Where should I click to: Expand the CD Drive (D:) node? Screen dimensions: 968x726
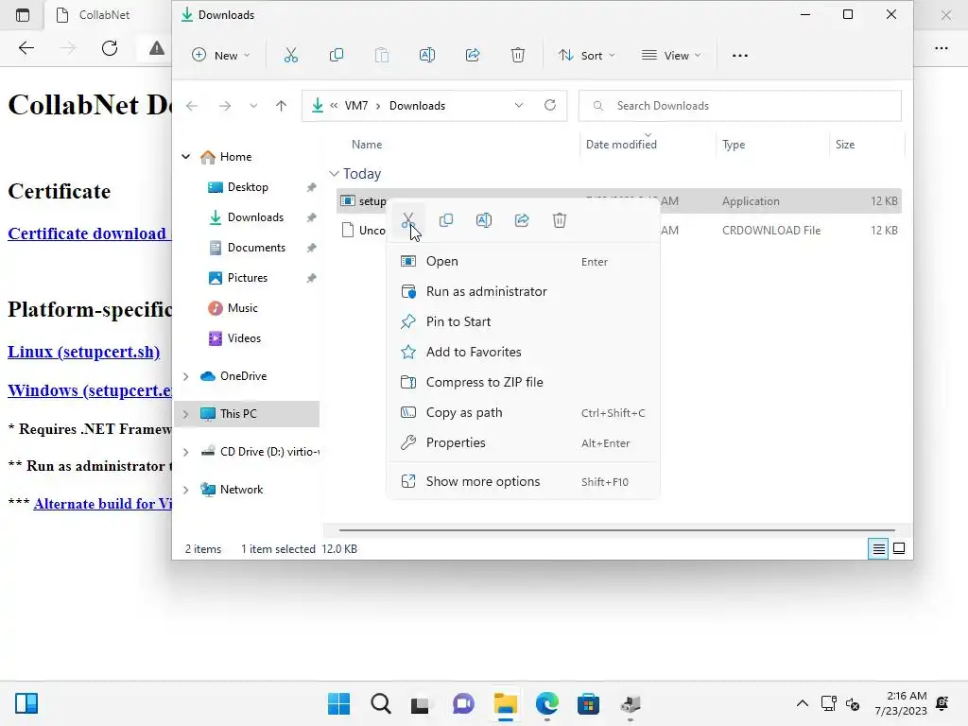(186, 452)
